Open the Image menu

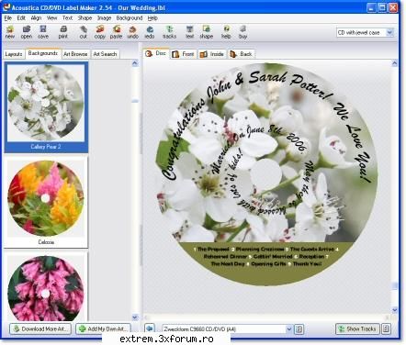[x=104, y=18]
